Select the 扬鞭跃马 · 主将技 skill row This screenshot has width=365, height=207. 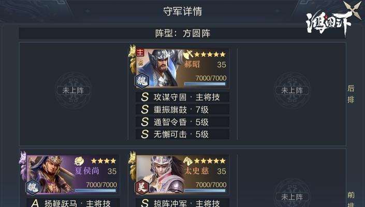point(73,203)
